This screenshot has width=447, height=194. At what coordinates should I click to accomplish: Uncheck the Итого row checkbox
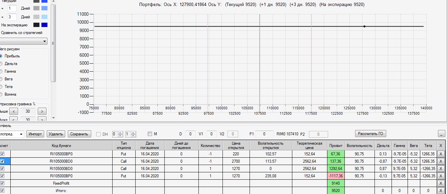[3, 190]
